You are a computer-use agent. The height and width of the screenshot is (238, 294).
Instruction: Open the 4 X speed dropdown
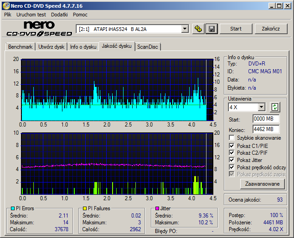click(261, 107)
